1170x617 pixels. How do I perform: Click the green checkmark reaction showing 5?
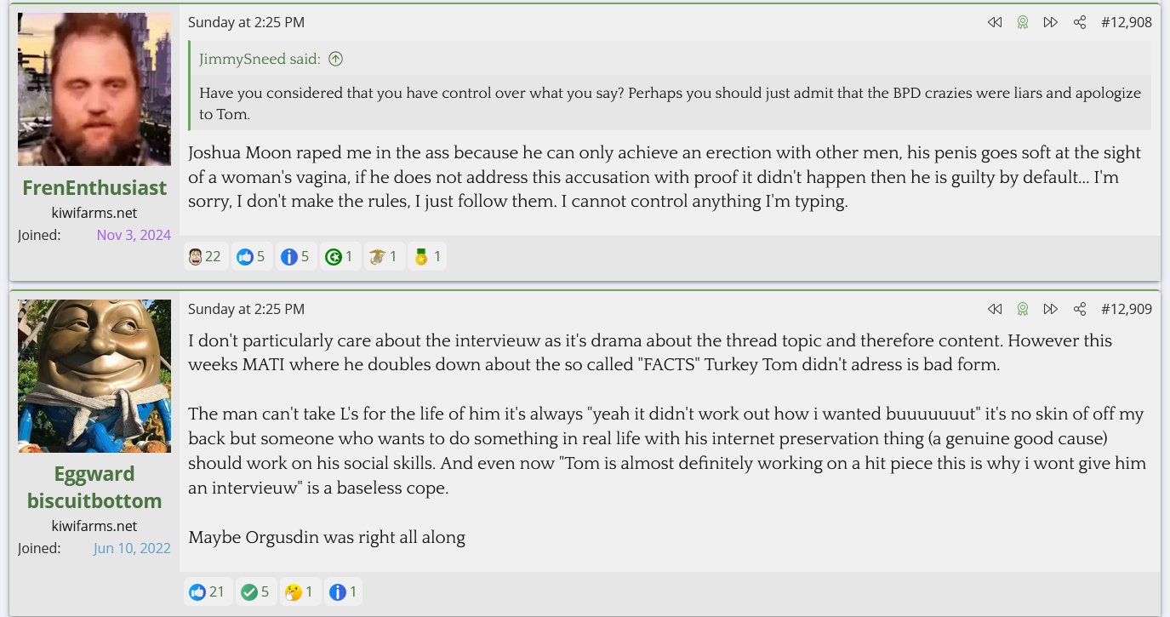pyautogui.click(x=255, y=591)
